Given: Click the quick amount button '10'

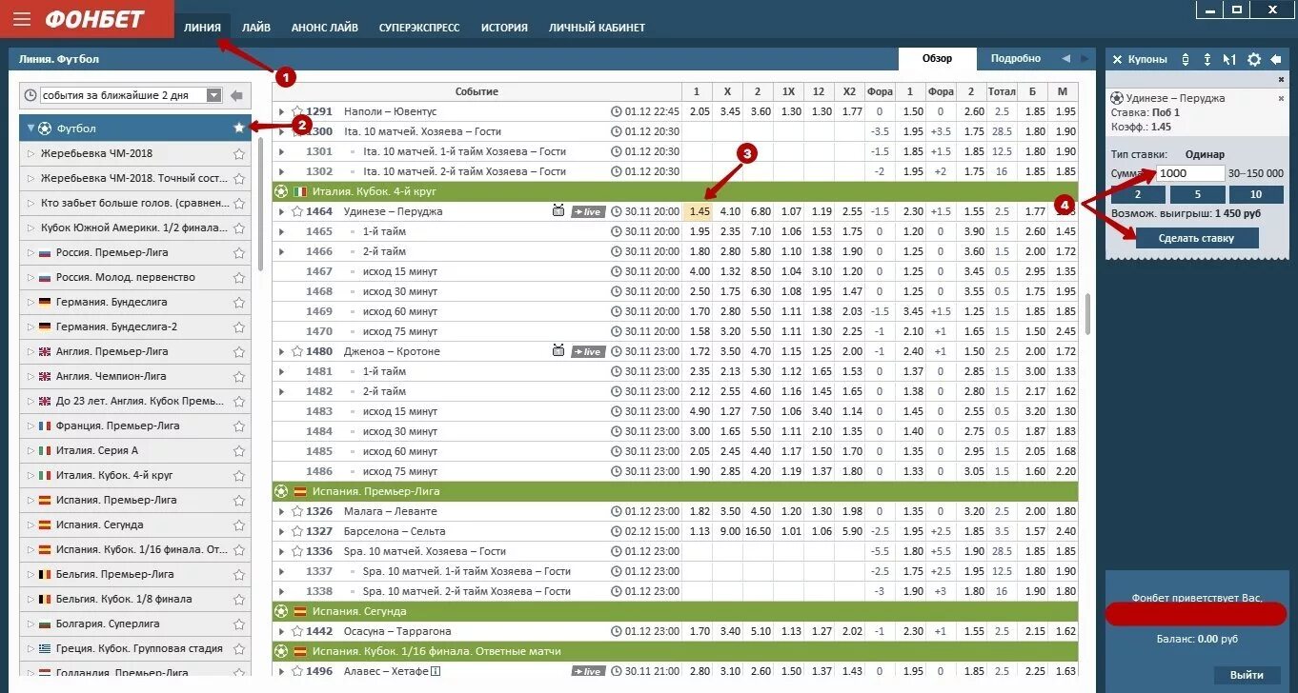Looking at the screenshot, I should 1255,194.
